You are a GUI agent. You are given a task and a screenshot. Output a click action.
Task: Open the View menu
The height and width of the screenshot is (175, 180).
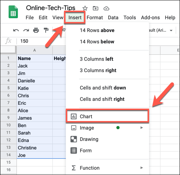(x=58, y=17)
